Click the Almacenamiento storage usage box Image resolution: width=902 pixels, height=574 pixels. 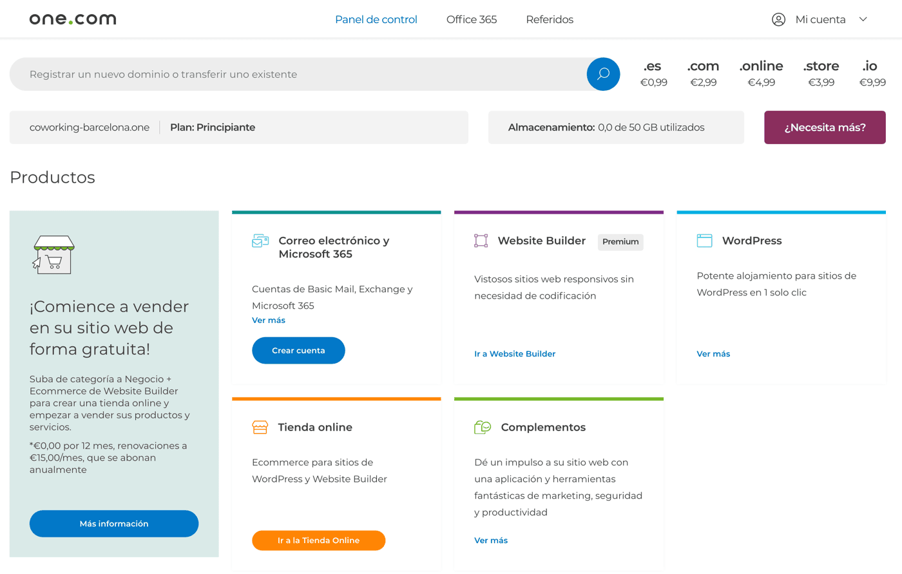[x=616, y=127]
